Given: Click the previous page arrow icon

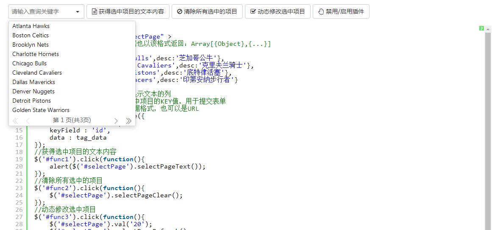Looking at the screenshot, I should 28,121.
